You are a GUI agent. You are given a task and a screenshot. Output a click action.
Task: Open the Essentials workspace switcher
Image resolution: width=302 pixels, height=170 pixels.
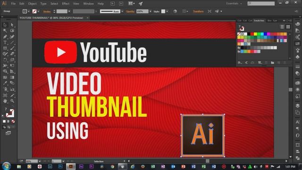pos(234,3)
